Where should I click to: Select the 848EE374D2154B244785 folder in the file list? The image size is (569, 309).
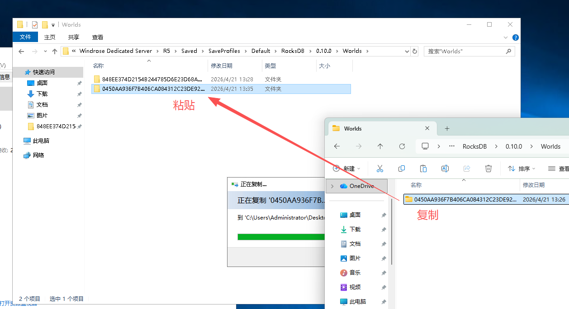pos(152,80)
